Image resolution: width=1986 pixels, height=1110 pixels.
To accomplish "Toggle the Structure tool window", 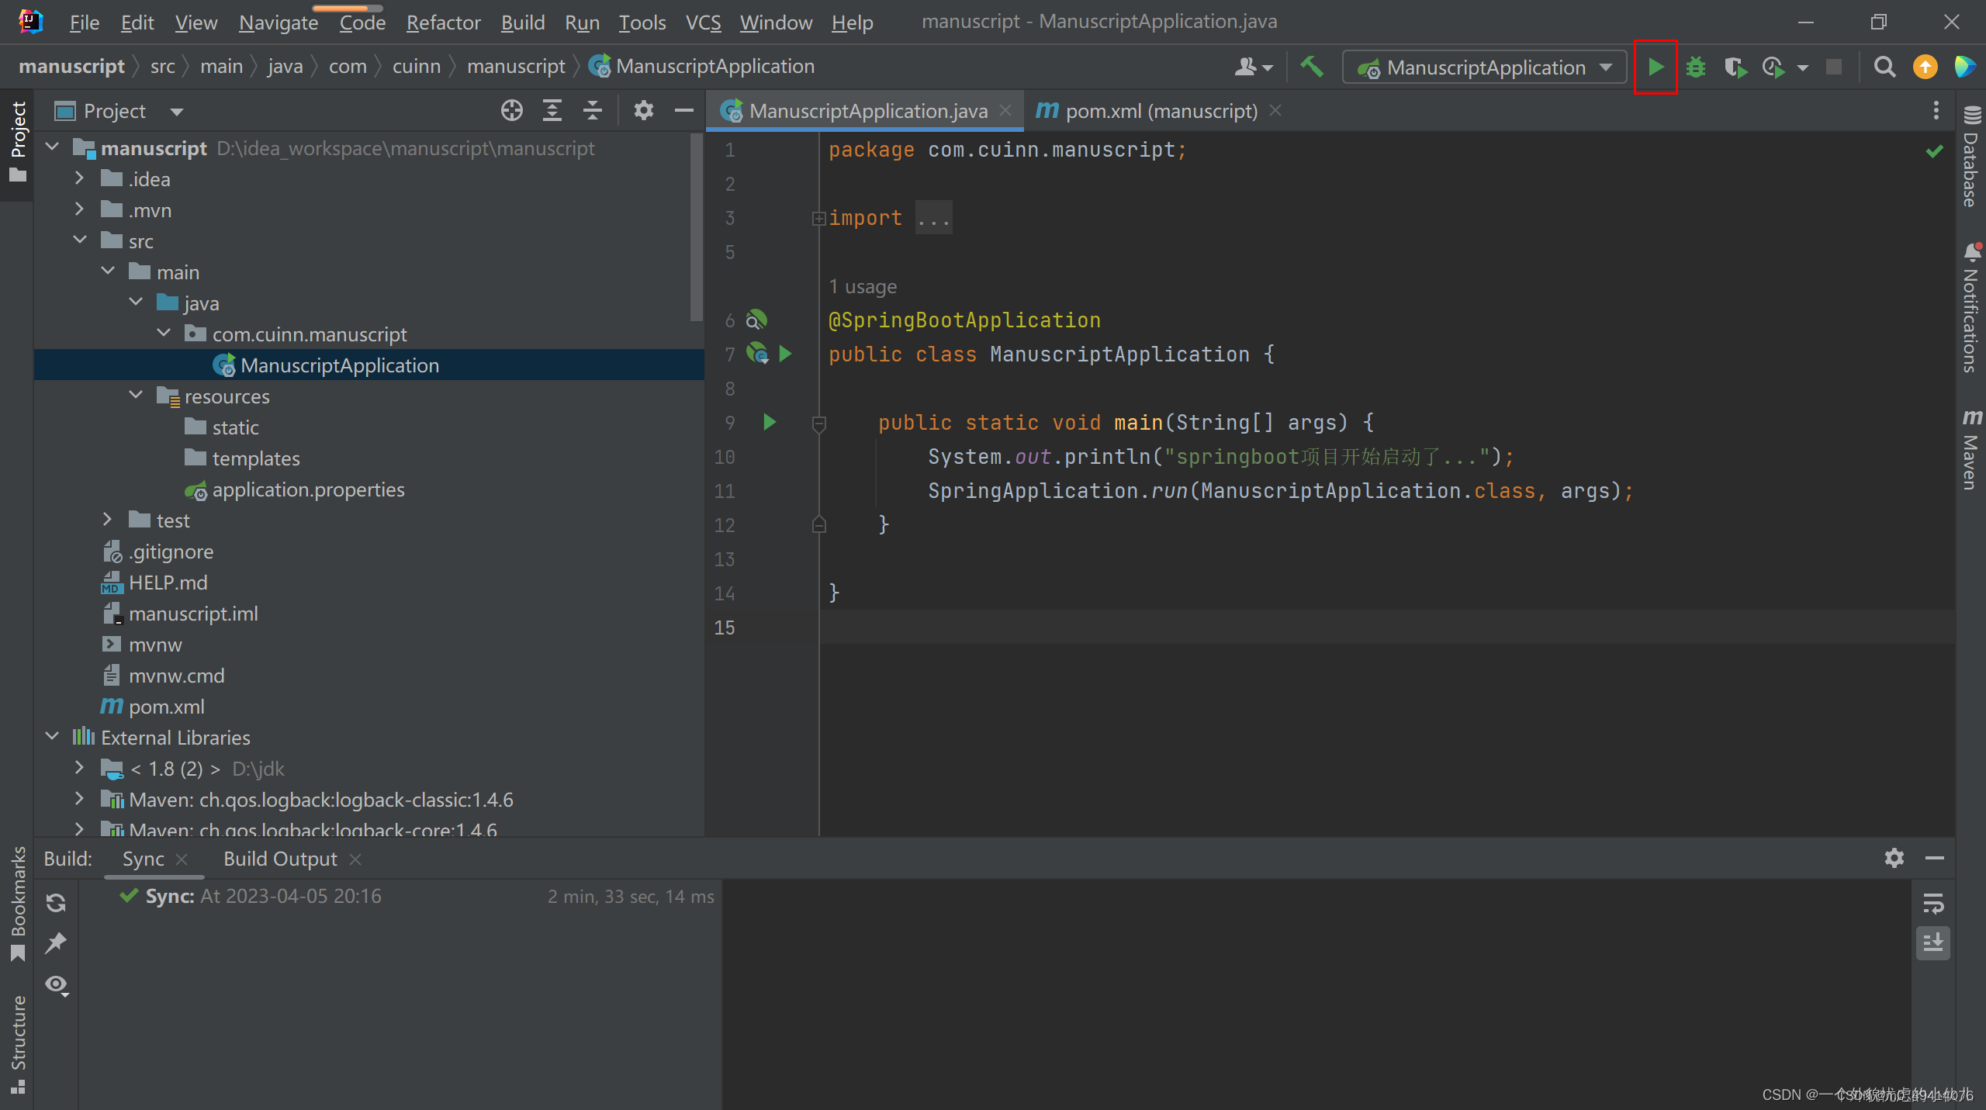I will pyautogui.click(x=17, y=1043).
